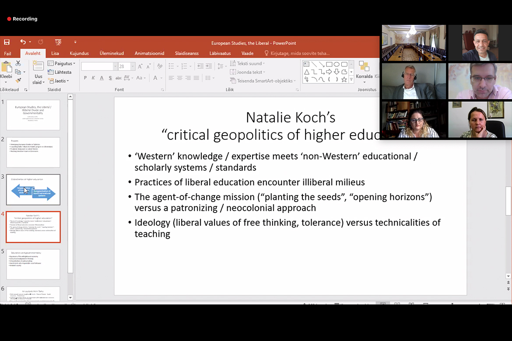Select the Format Painter brush icon
Screen dimensions: 512x341
coord(18,80)
